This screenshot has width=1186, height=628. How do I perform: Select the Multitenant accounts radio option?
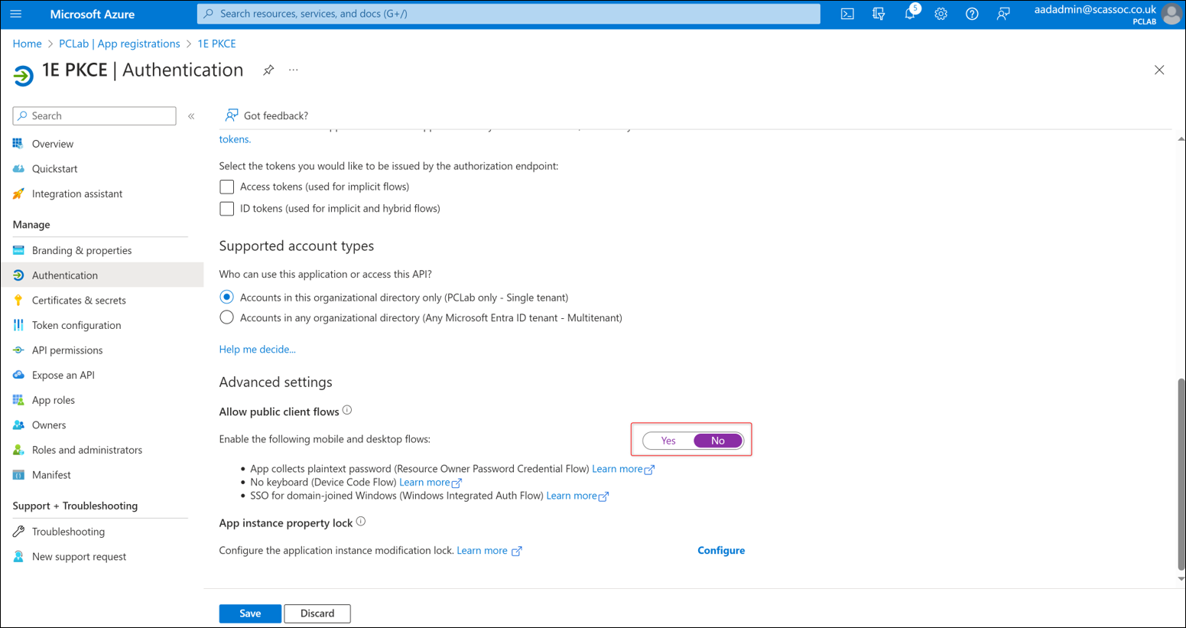click(x=226, y=317)
